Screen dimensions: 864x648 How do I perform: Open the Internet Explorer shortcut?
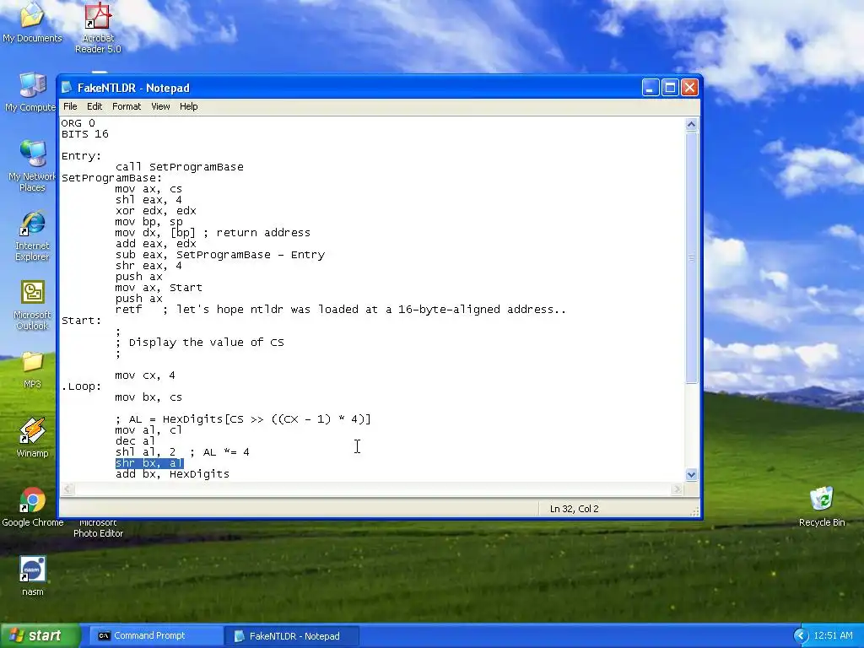(x=32, y=235)
